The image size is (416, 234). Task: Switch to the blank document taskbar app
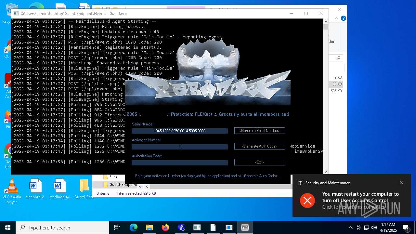[213, 227]
